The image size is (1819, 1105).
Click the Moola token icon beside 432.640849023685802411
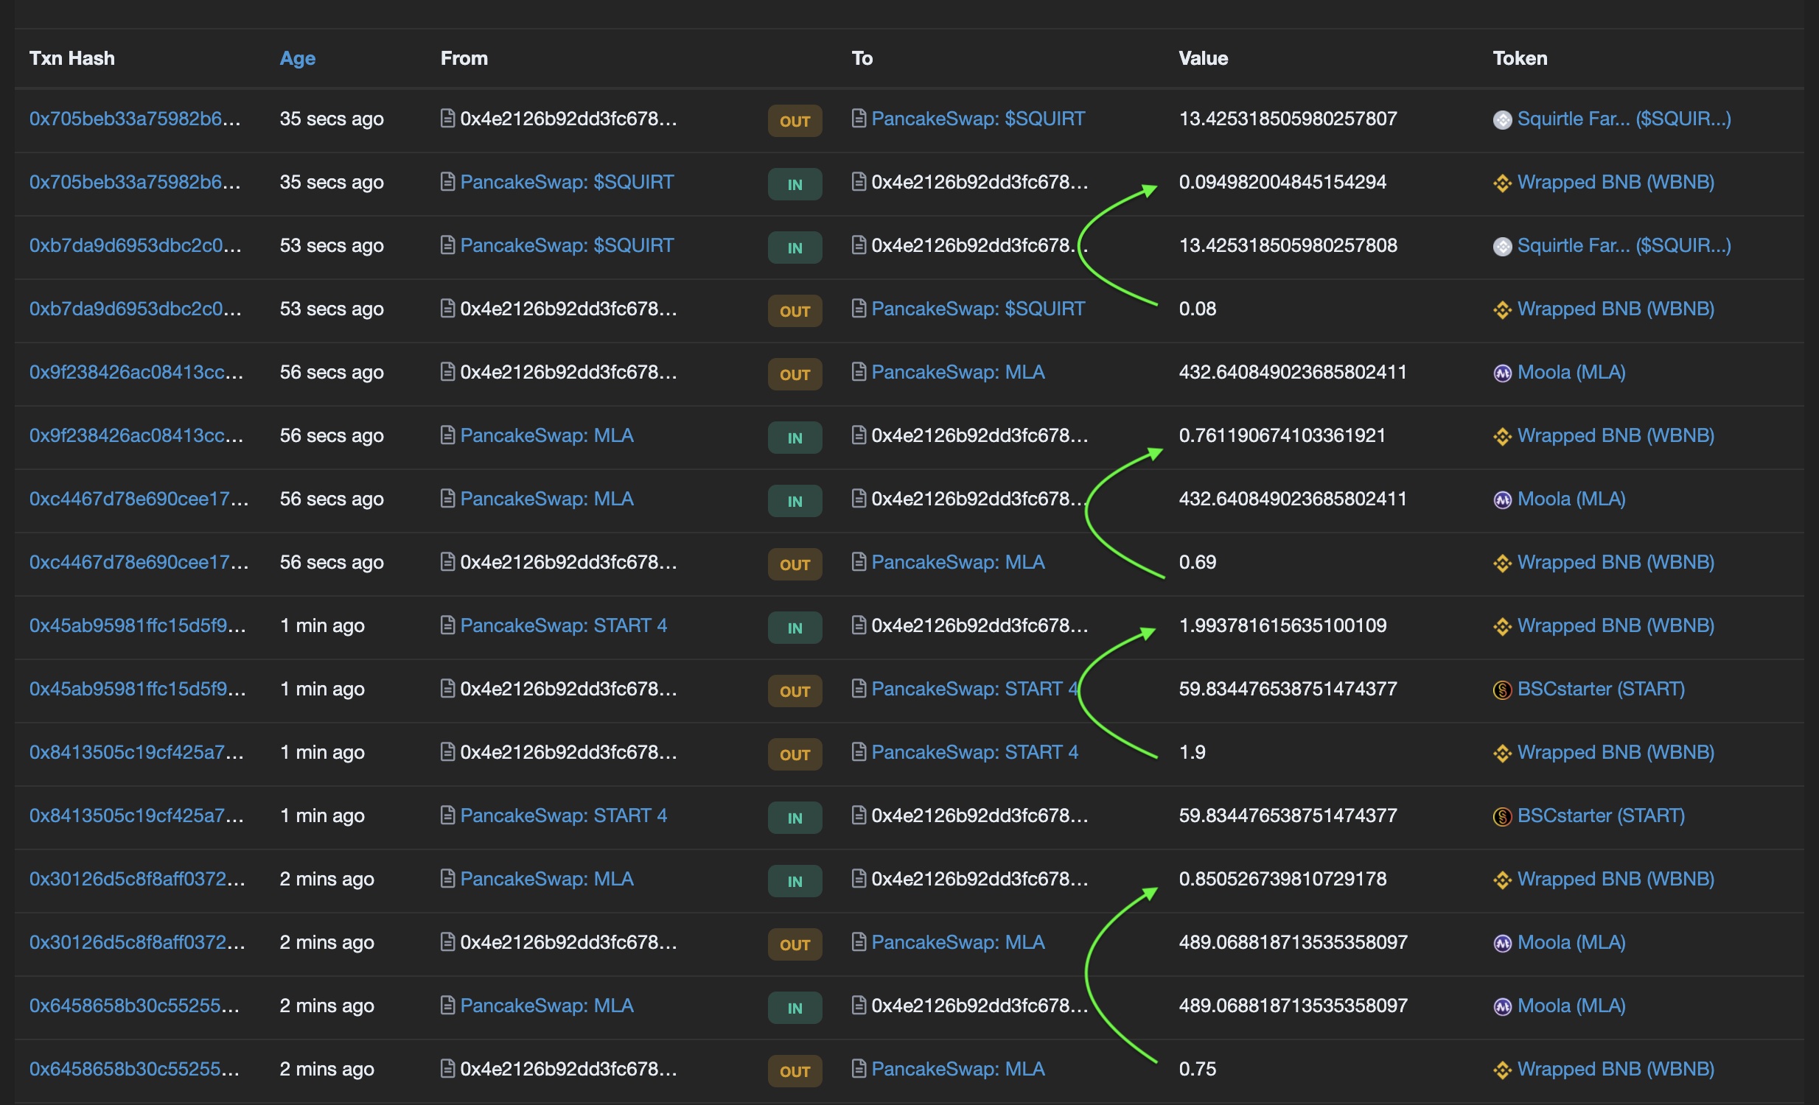click(x=1501, y=373)
